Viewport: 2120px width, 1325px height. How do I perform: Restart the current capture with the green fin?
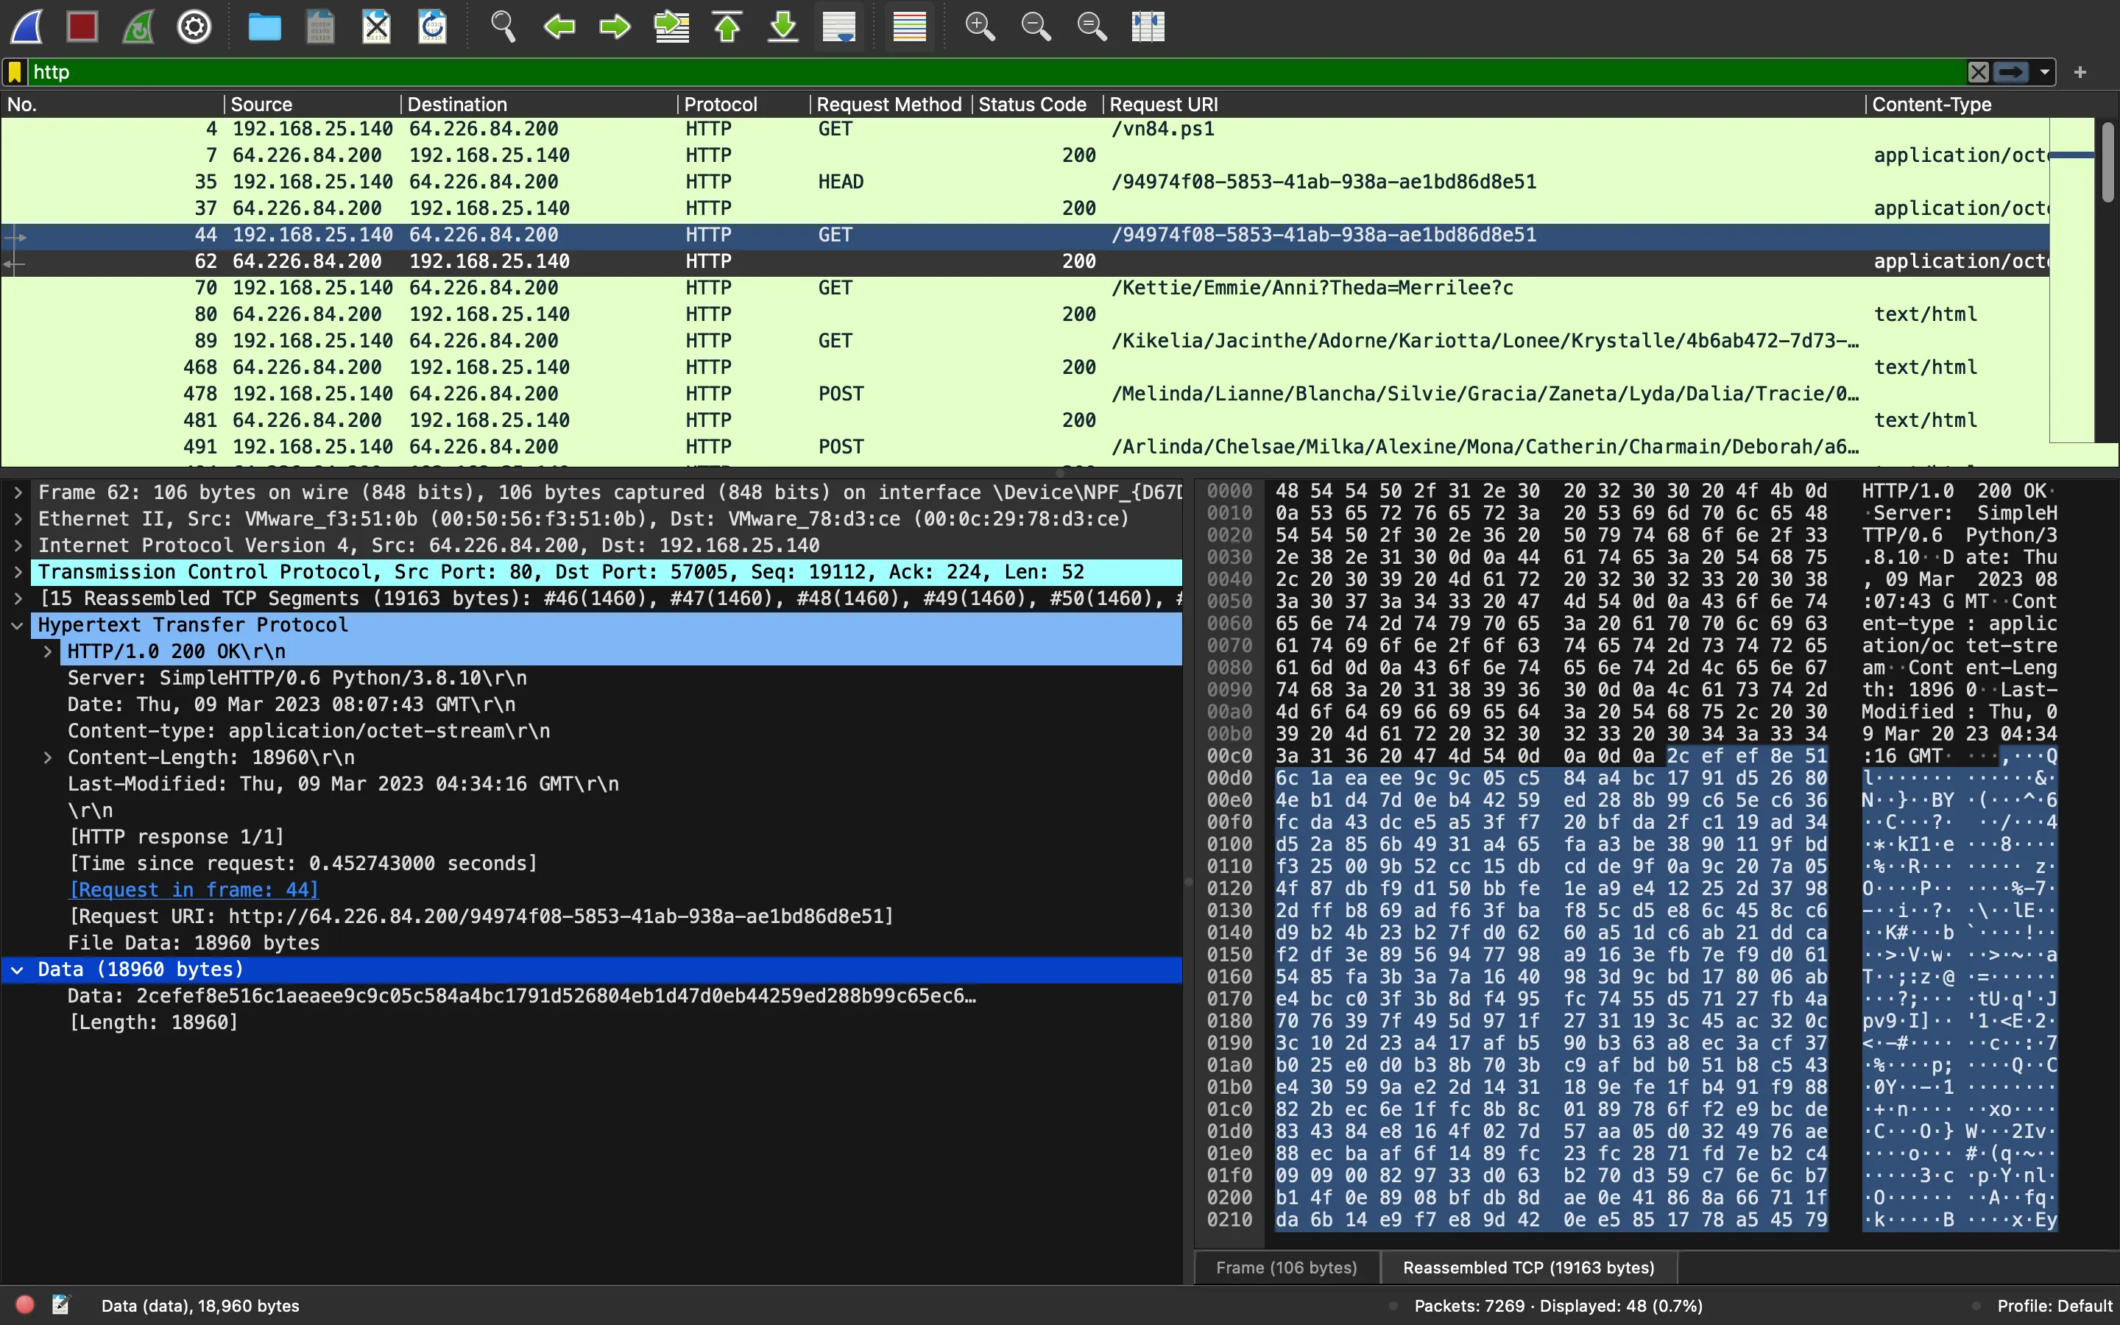(x=138, y=26)
